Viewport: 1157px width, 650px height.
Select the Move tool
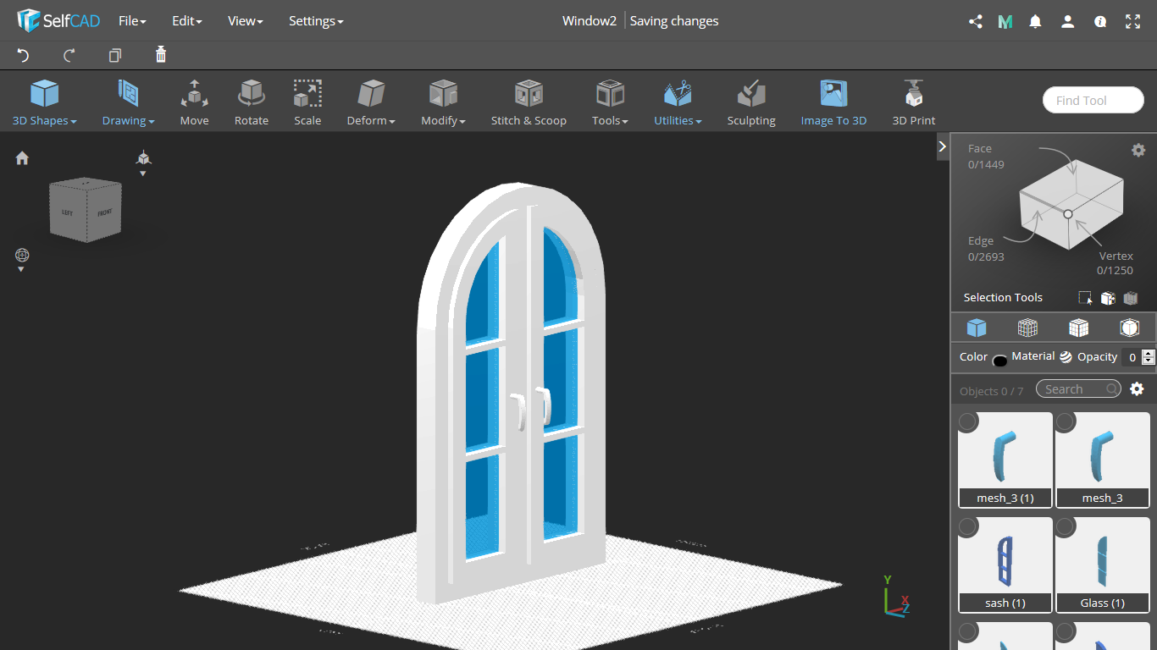pos(194,103)
